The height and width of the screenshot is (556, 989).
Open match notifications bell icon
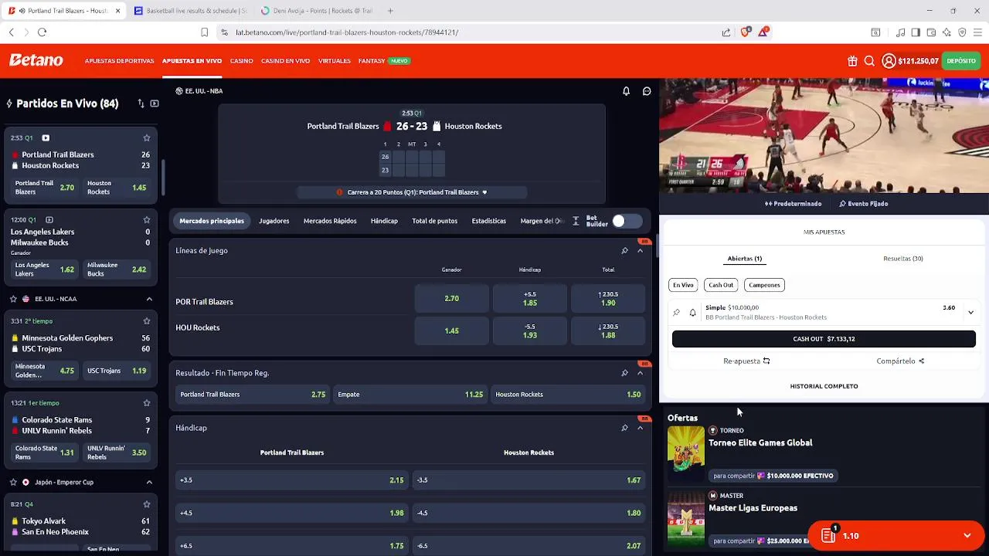(626, 91)
